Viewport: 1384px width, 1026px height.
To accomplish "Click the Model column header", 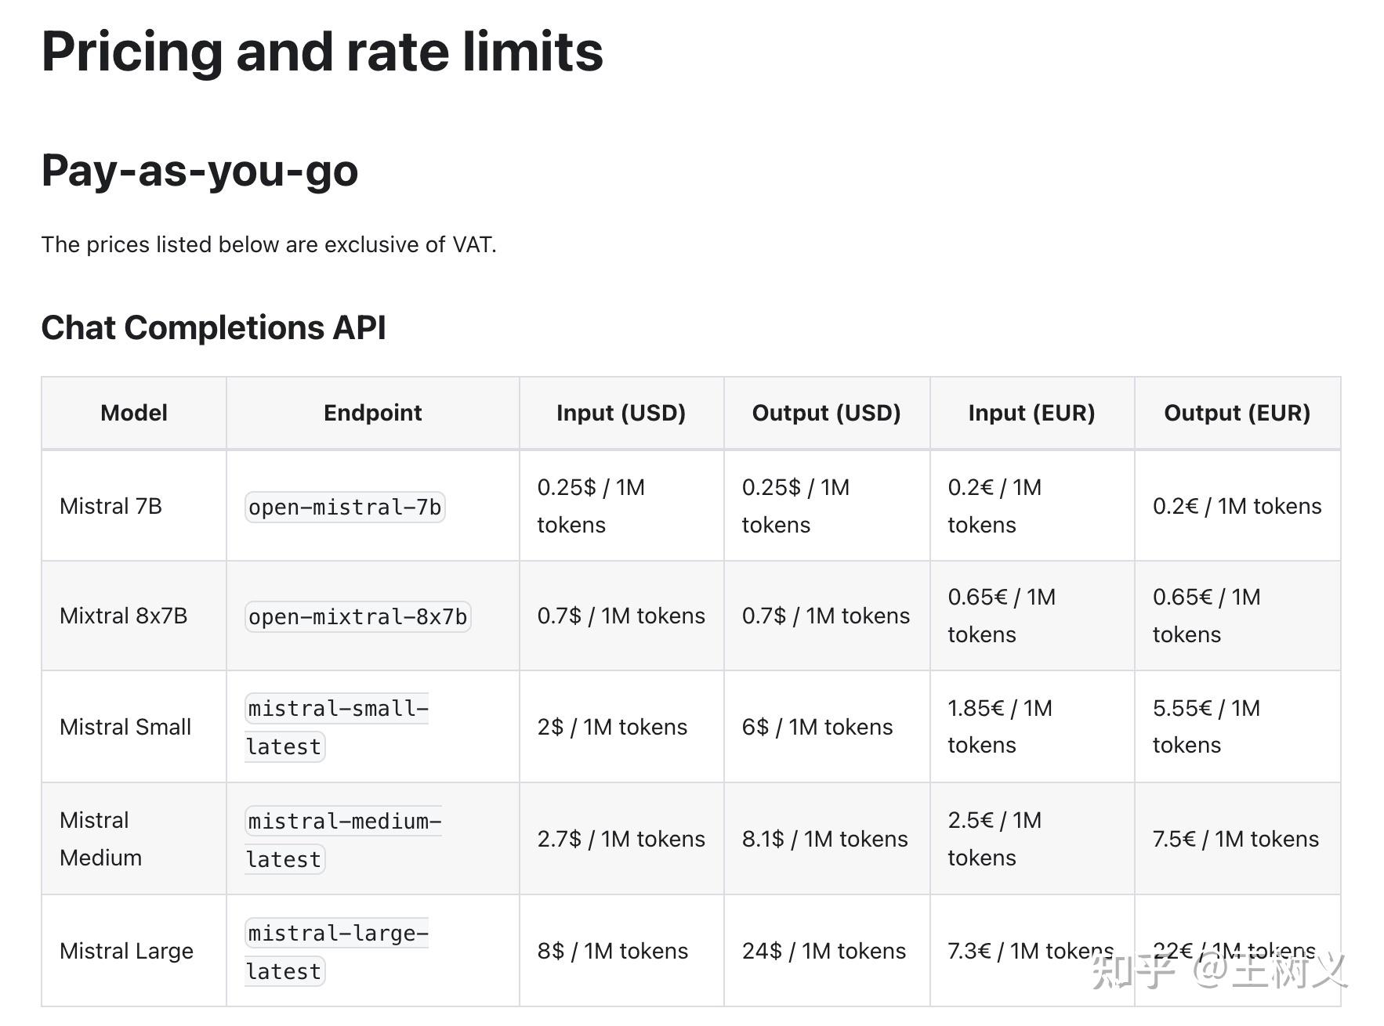I will 134,413.
